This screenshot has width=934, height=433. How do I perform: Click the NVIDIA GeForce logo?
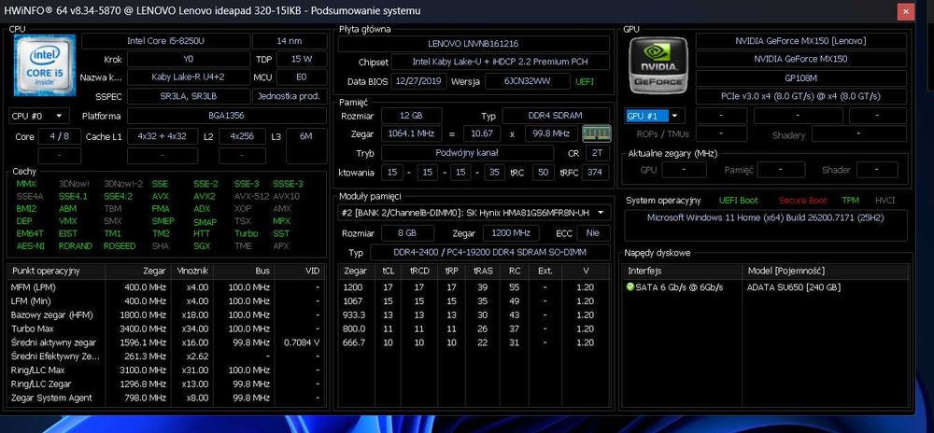tap(658, 64)
